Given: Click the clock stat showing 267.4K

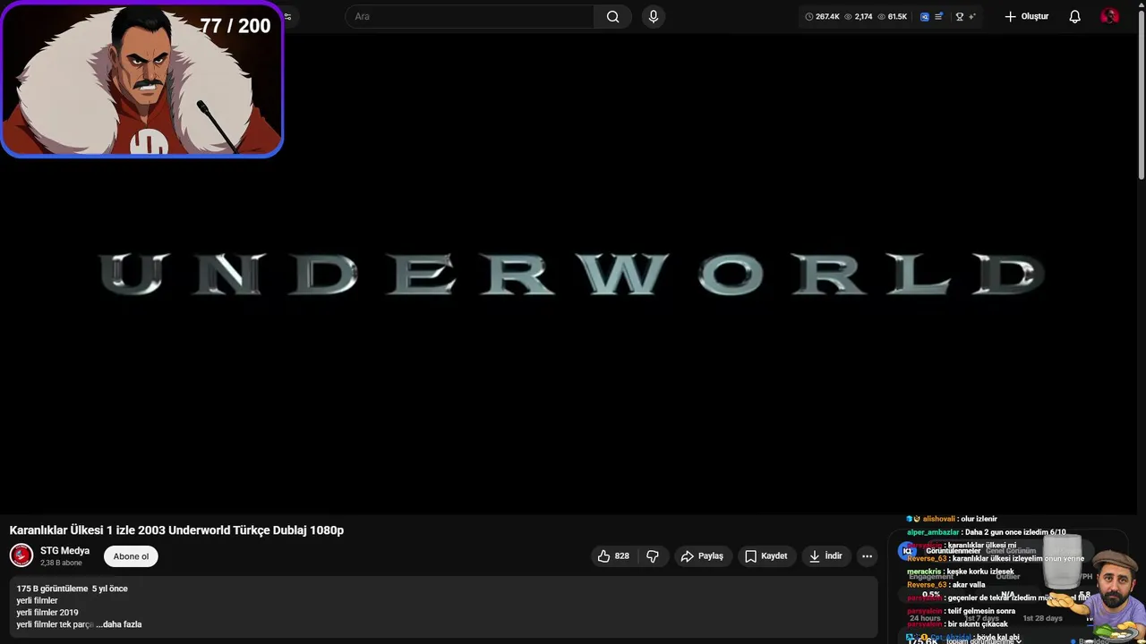Looking at the screenshot, I should coord(822,16).
